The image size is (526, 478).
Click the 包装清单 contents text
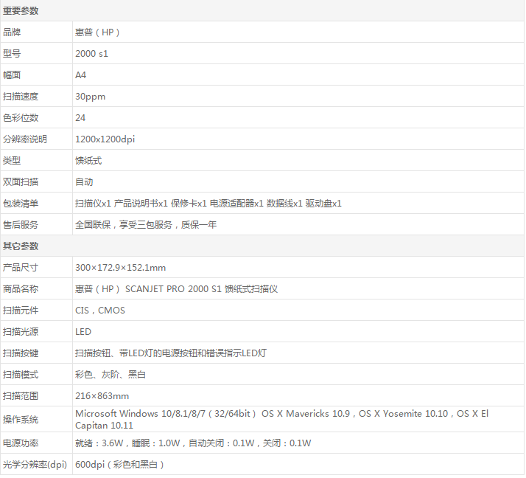[x=208, y=204]
